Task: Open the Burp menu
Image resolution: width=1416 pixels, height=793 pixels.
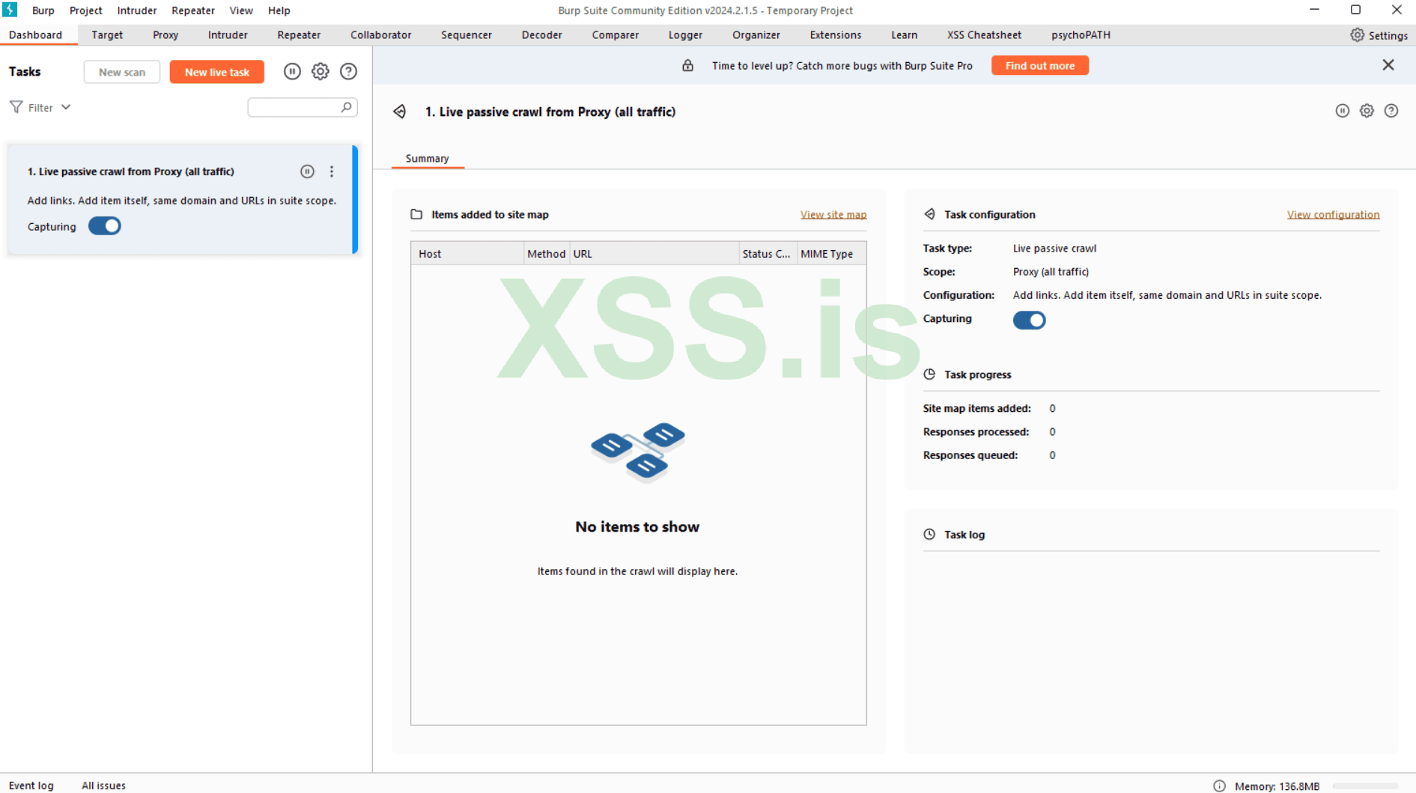Action: (43, 10)
